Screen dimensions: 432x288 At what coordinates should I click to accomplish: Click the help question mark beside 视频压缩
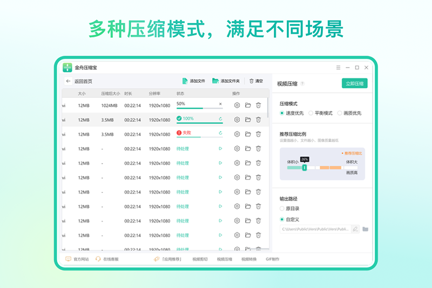point(302,84)
